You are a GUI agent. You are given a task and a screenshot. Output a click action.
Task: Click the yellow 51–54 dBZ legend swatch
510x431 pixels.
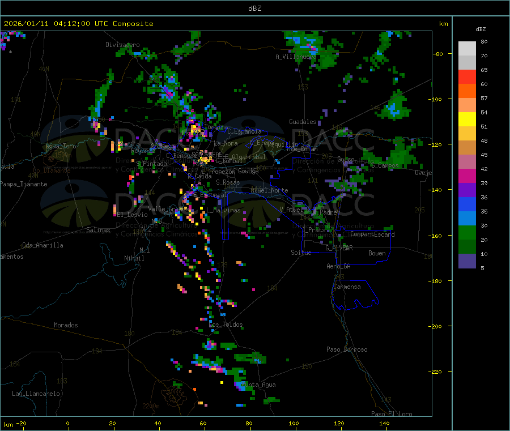467,120
